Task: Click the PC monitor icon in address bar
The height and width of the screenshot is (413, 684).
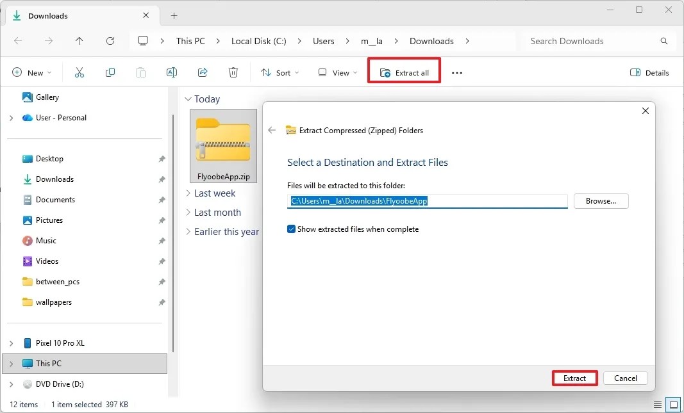Action: 143,41
